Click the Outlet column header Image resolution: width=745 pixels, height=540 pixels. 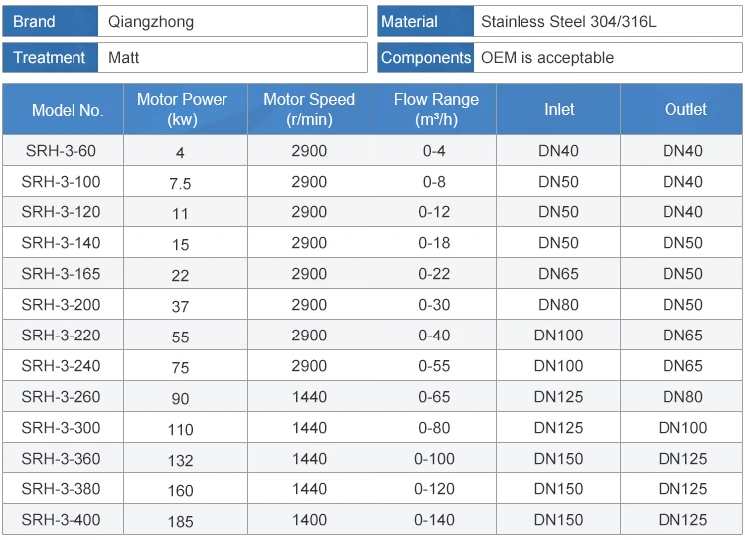click(x=681, y=110)
